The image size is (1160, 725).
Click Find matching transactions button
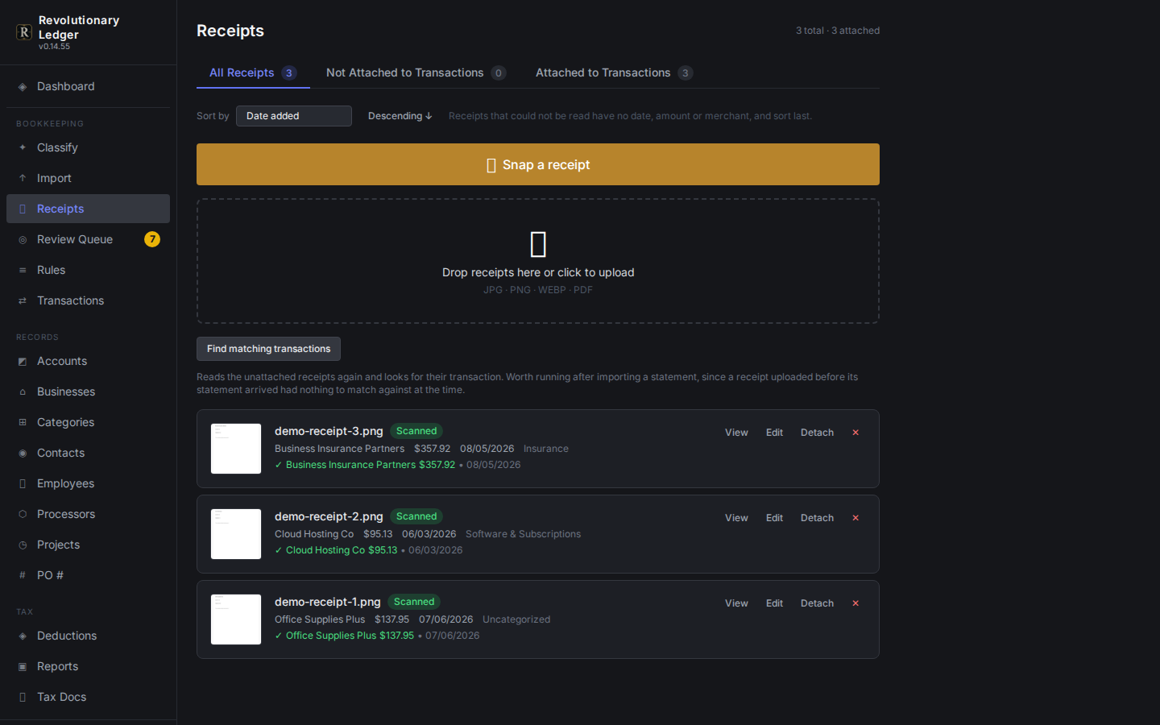tap(268, 349)
